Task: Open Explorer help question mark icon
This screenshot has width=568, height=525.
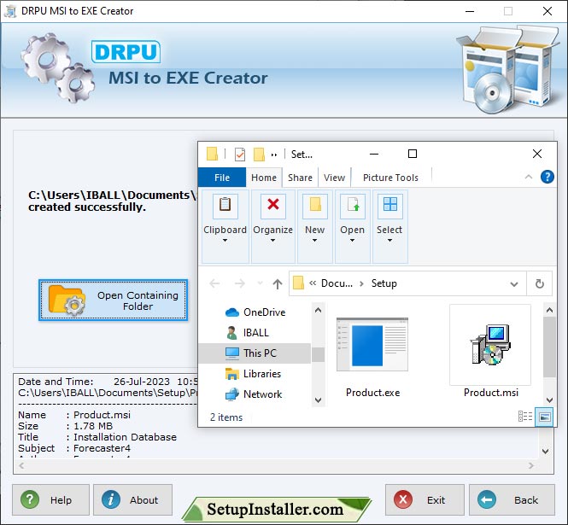Action: (x=547, y=177)
